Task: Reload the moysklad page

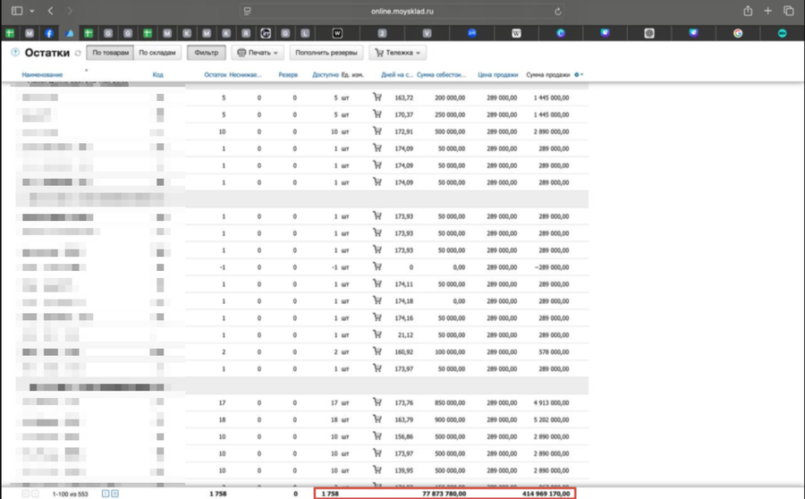Action: point(558,12)
